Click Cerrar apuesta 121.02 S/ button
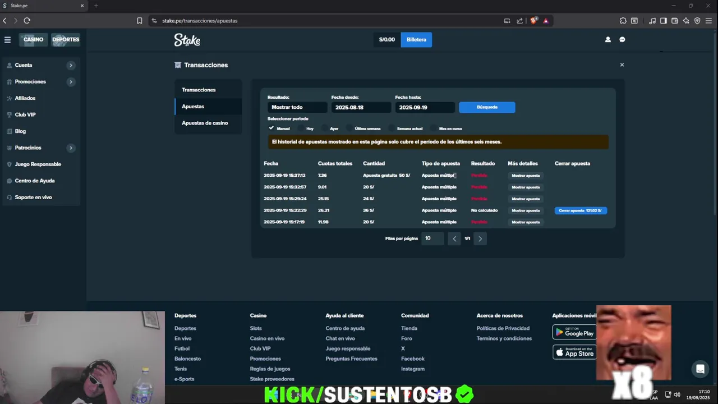This screenshot has height=404, width=718. tap(581, 210)
